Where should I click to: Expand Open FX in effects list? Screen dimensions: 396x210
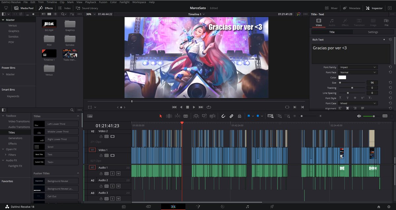(3, 149)
